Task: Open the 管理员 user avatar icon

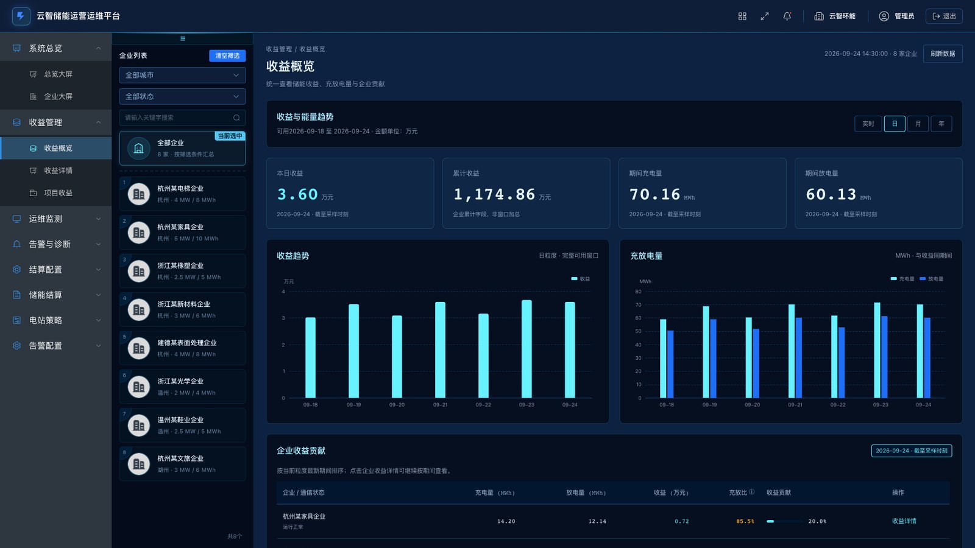Action: point(884,16)
